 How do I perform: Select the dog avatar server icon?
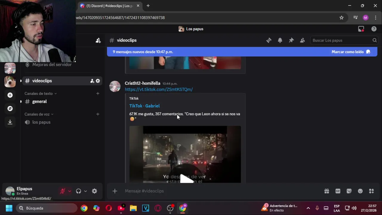point(10,82)
